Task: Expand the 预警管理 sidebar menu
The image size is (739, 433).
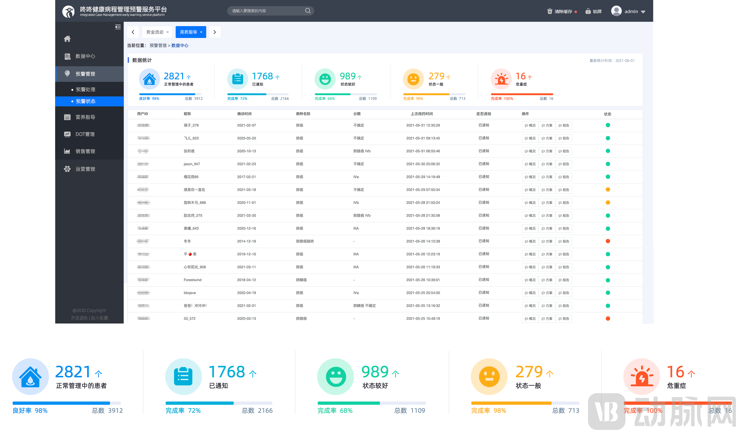Action: [x=85, y=74]
